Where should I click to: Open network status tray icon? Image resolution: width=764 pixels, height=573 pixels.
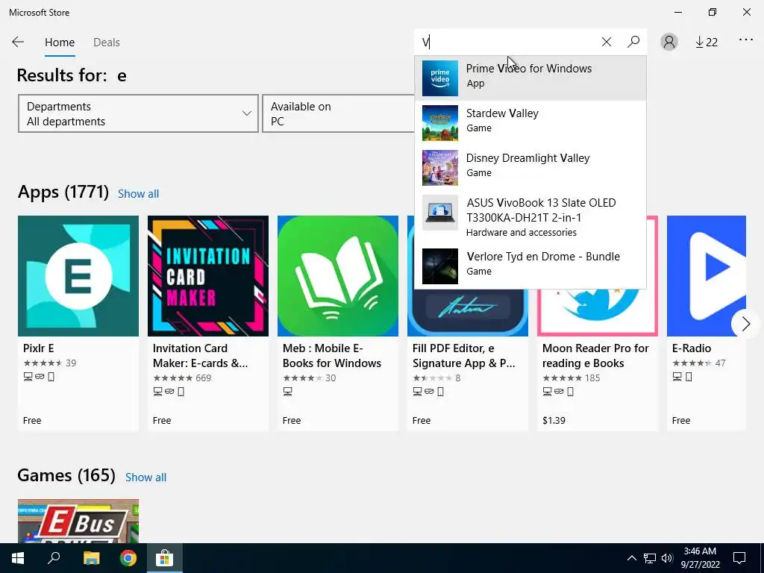(x=650, y=558)
